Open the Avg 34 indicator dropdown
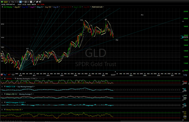Screen dimensions: 189x122 click(21, 7)
